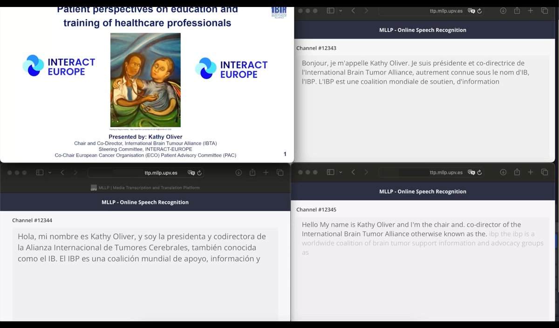This screenshot has height=328, width=559.
Task: Open translate icon in Channel #12345 address bar
Action: pyautogui.click(x=471, y=172)
